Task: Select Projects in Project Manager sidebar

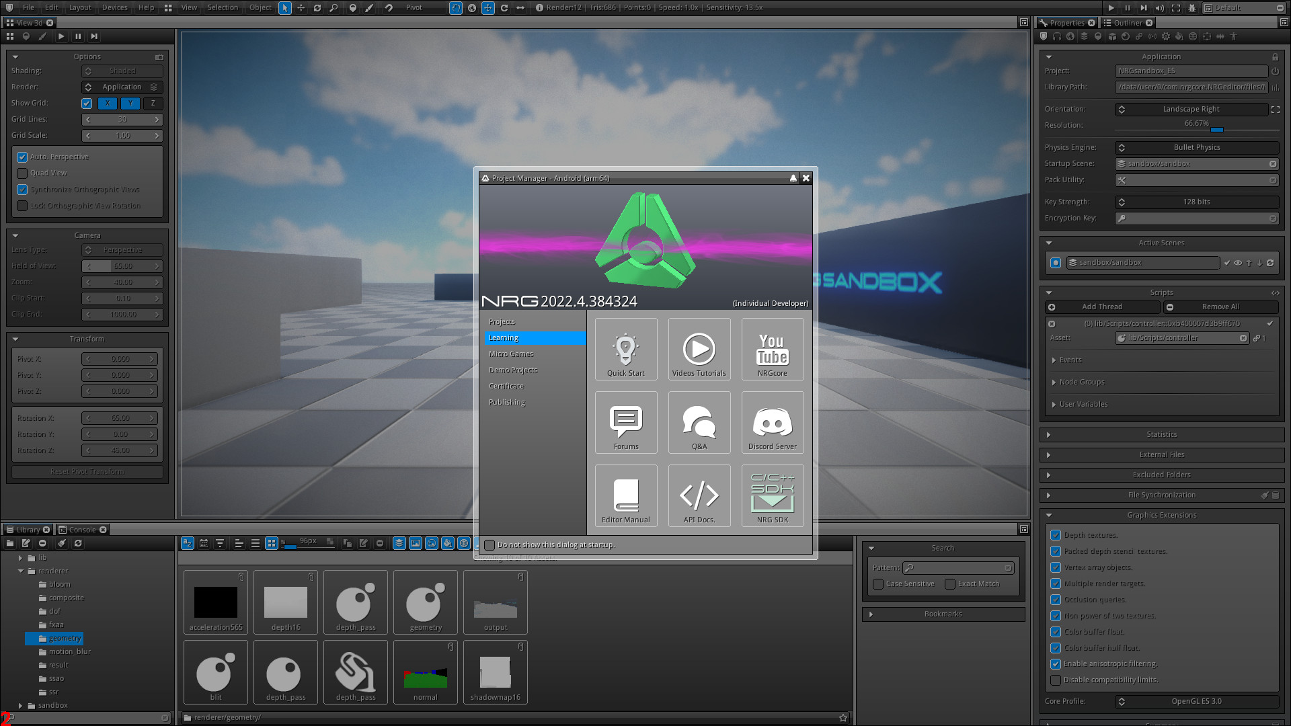Action: coord(502,322)
